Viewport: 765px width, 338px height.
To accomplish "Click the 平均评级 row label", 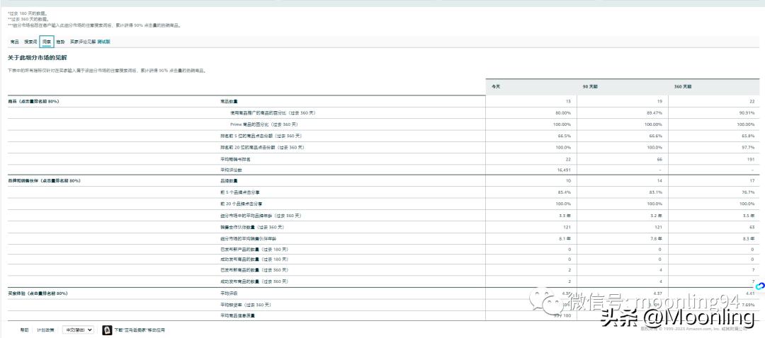I will [x=229, y=293].
